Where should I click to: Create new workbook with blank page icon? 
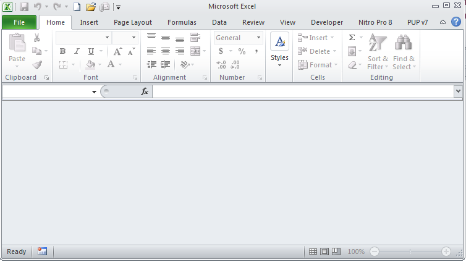[77, 7]
